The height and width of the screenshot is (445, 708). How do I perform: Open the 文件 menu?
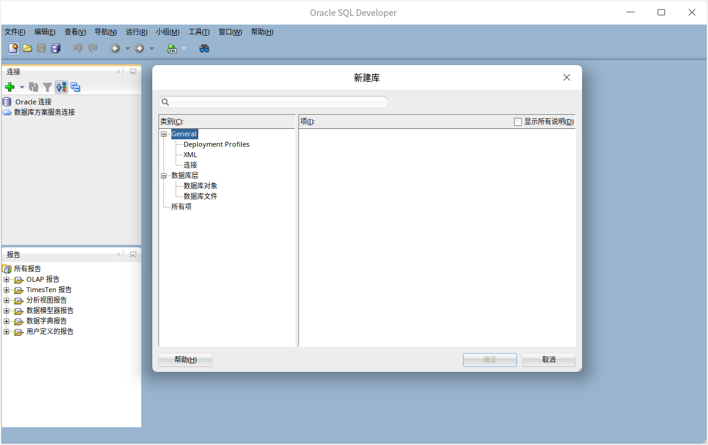click(x=15, y=32)
